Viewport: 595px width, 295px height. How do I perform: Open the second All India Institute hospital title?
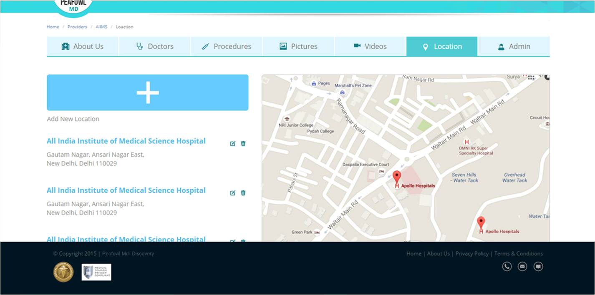[x=126, y=190]
